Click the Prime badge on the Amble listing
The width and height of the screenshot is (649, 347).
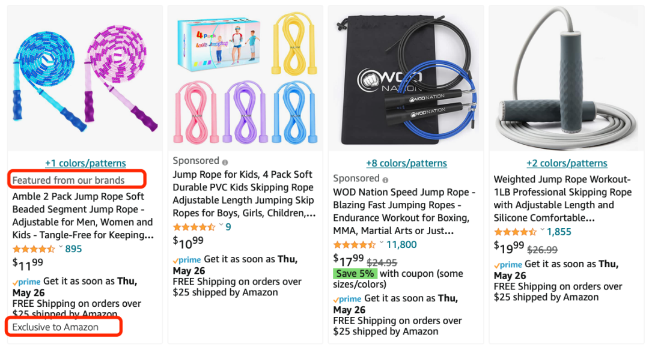26,282
